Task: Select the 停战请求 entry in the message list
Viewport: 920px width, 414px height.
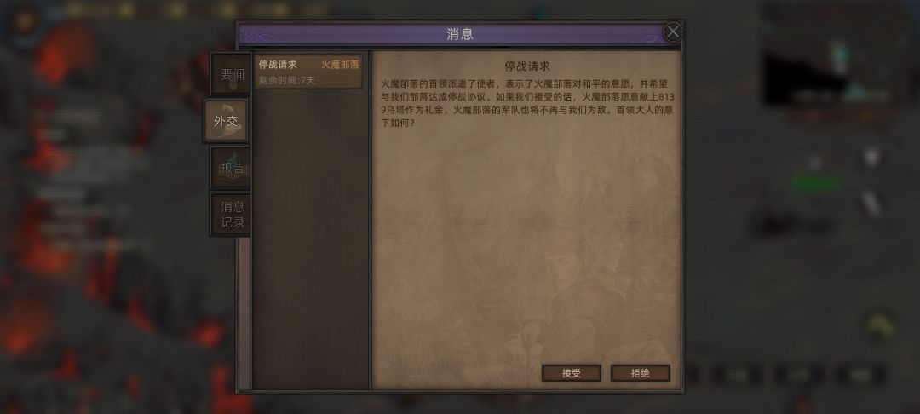Action: tap(308, 72)
